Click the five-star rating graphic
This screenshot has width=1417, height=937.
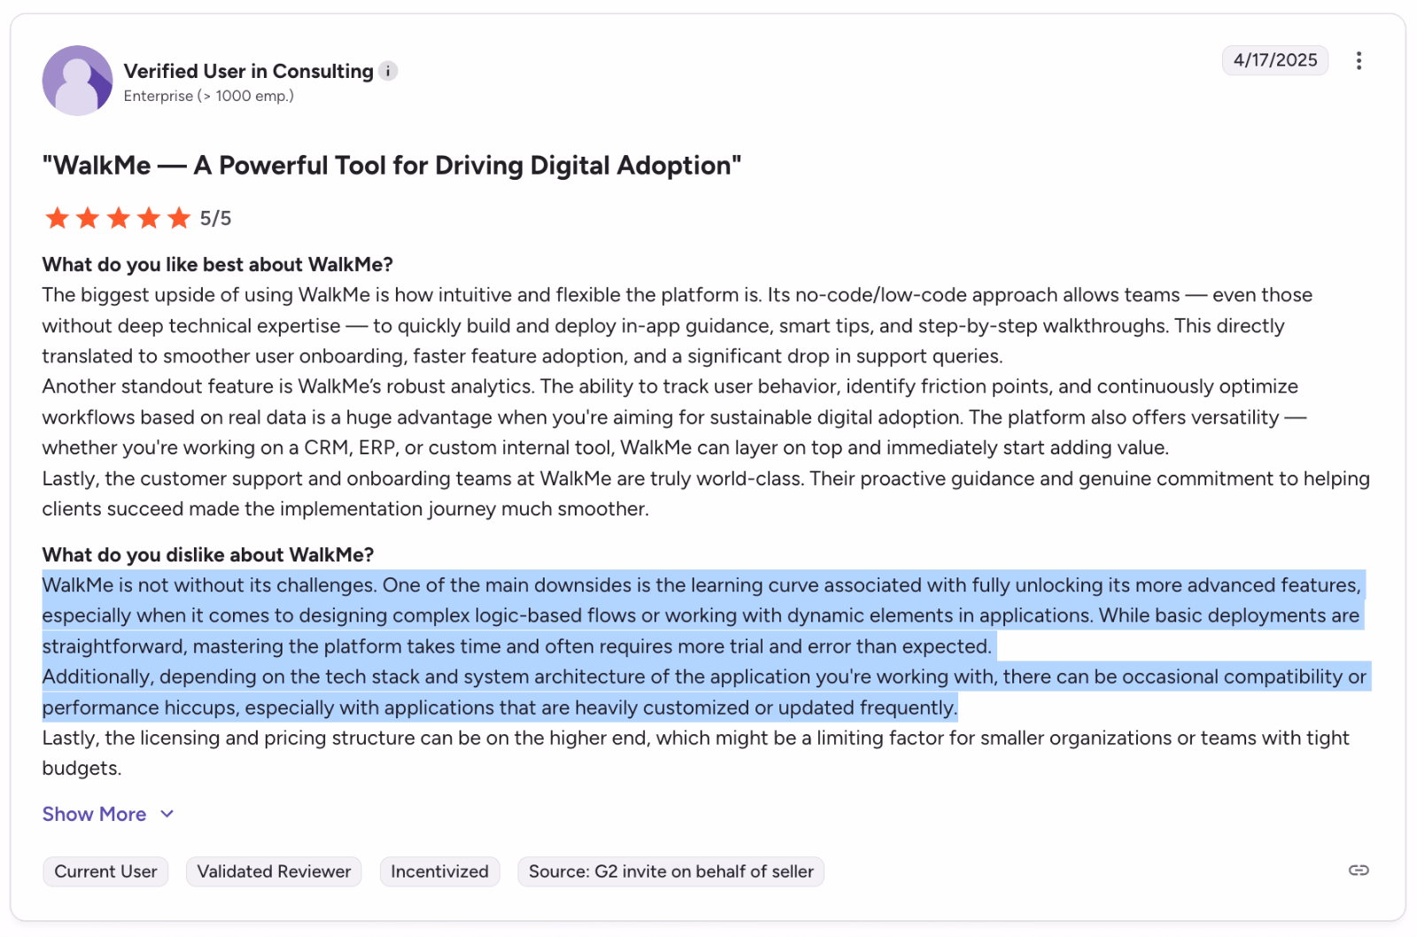[118, 218]
